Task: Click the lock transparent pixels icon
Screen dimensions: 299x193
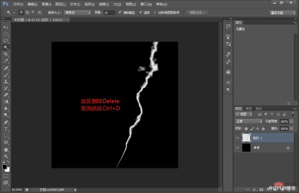Action: 246,129
